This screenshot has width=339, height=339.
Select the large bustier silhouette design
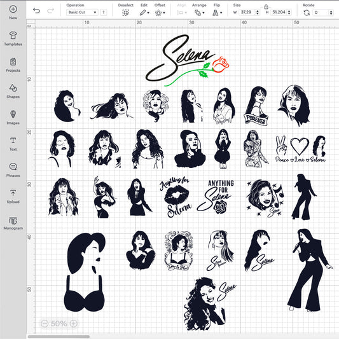85,272
